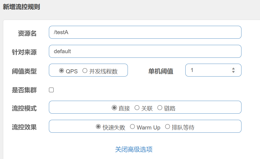Collapse options via 关闭高级选项 link

134,149
